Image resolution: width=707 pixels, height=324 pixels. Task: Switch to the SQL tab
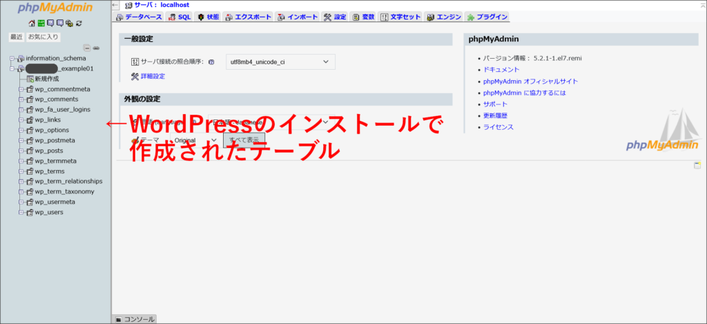click(180, 17)
